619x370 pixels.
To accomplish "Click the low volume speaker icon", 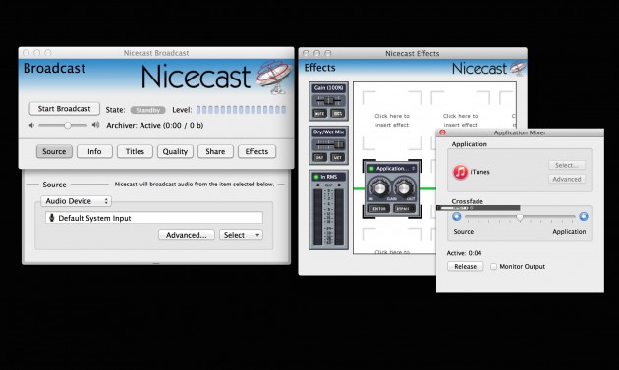I will click(31, 125).
